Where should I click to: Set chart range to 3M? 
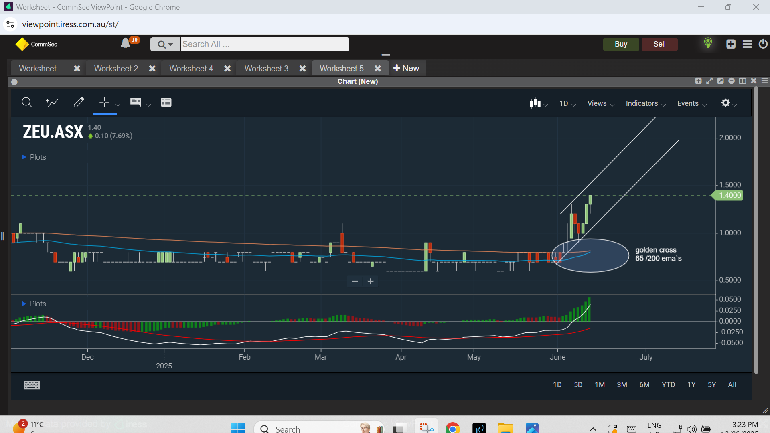click(622, 385)
